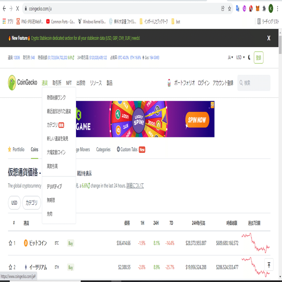Open the USD currency dropdown in header
282x282 pixels.
[240, 58]
